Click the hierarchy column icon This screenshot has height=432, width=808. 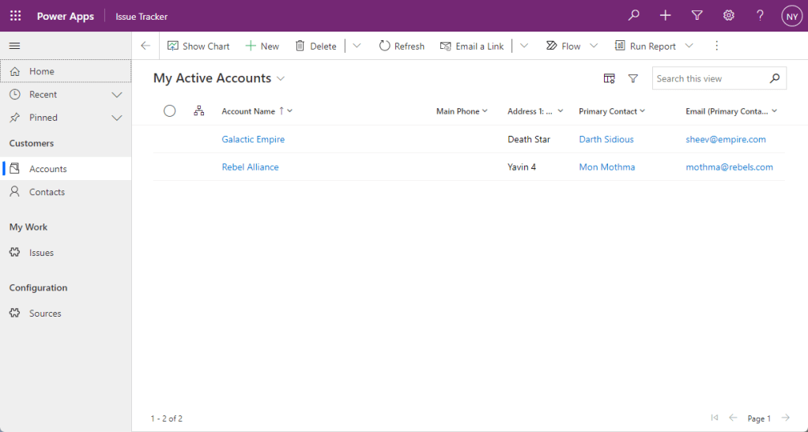[198, 111]
